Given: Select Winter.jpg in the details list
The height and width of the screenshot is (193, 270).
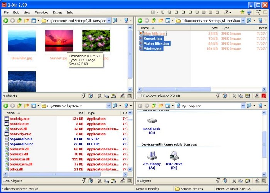Looking at the screenshot, I should pos(153,49).
